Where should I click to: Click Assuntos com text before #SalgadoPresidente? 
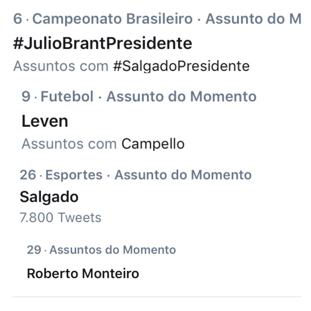[x=61, y=66]
